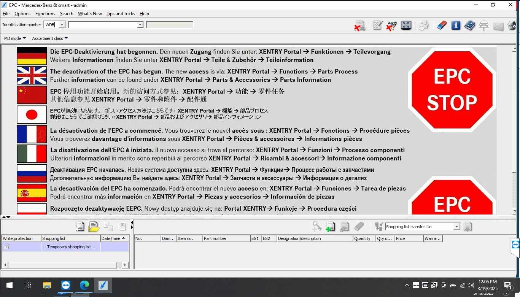Click the shopping cart with red X icon
The width and height of the screenshot is (520, 297).
[x=391, y=25]
